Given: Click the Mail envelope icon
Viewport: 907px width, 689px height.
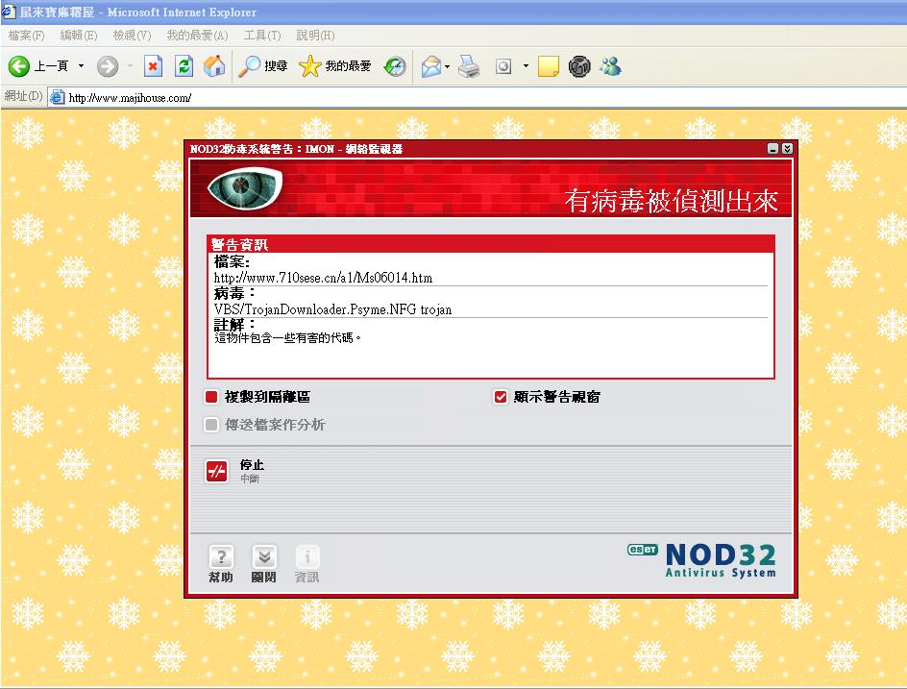Looking at the screenshot, I should point(431,66).
